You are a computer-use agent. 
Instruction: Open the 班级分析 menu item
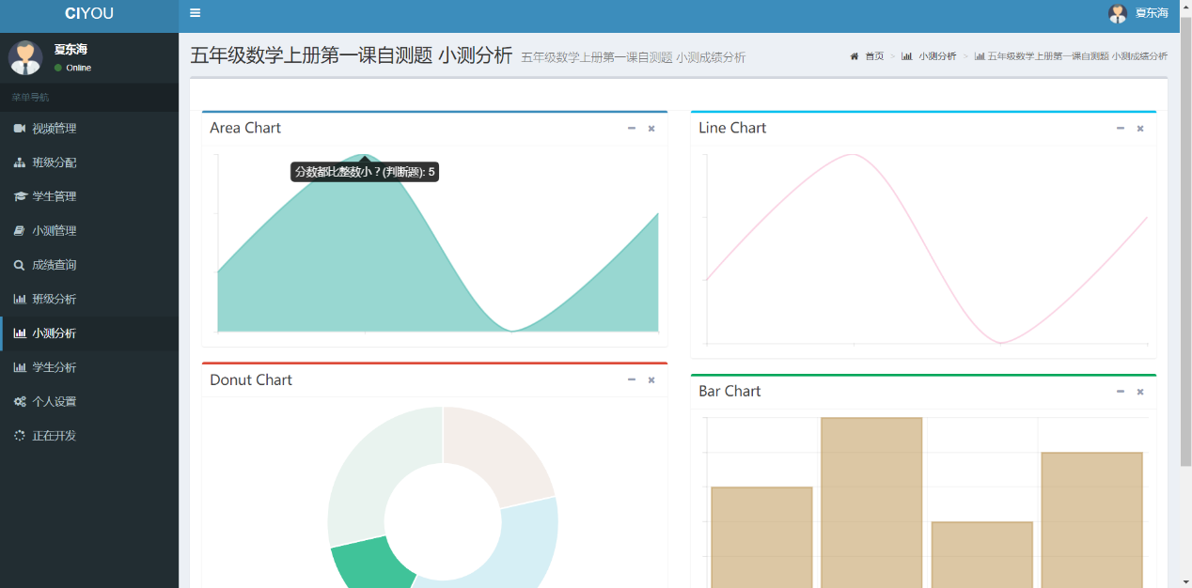[89, 299]
